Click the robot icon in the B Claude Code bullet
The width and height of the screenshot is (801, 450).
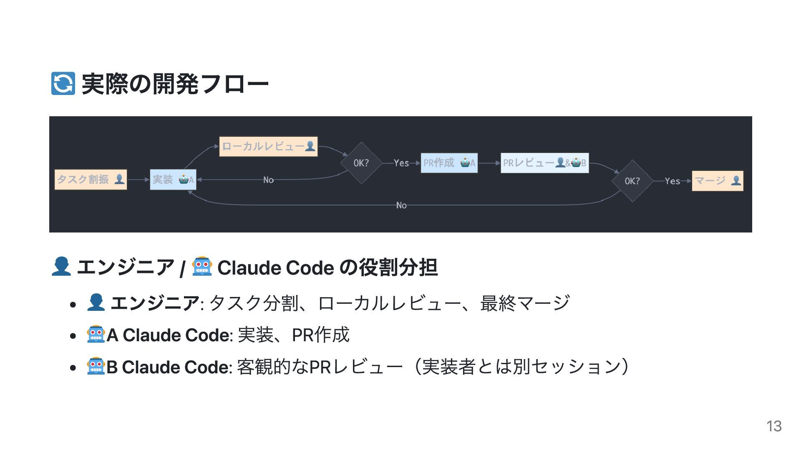pyautogui.click(x=96, y=366)
